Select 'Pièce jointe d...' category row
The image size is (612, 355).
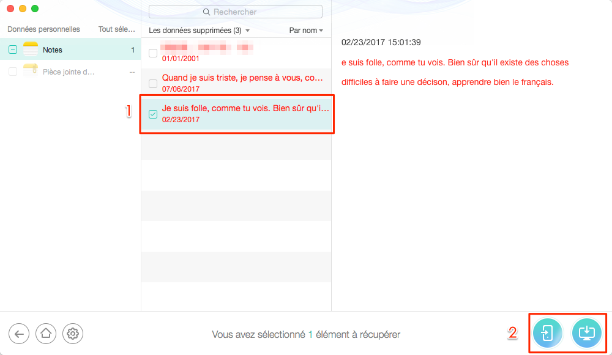[70, 71]
